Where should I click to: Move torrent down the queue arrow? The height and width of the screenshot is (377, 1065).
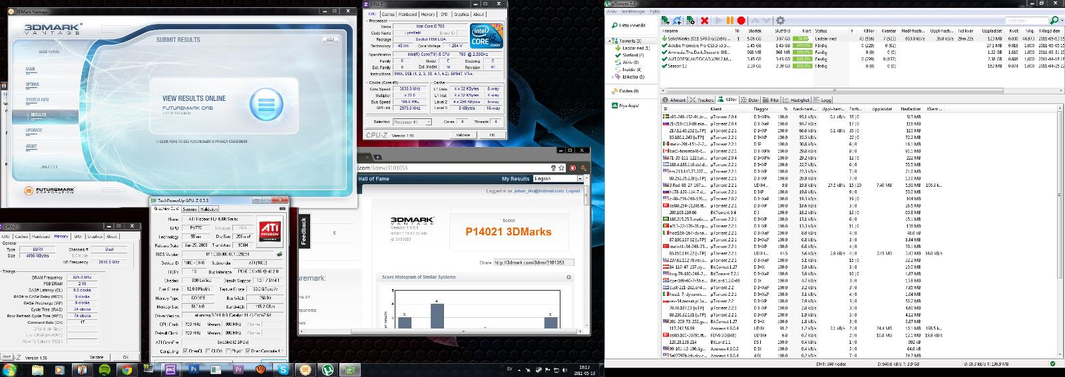[766, 21]
